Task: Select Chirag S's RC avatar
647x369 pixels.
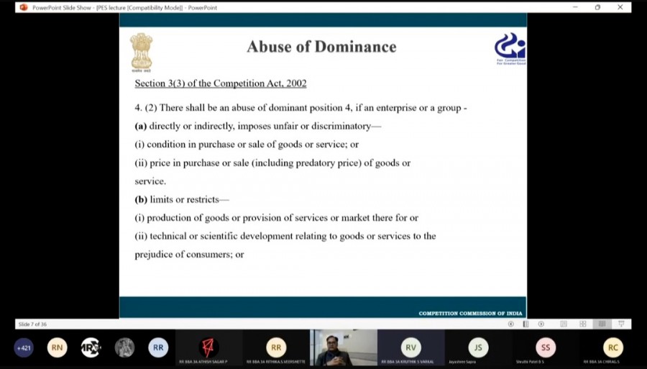Action: click(x=612, y=347)
